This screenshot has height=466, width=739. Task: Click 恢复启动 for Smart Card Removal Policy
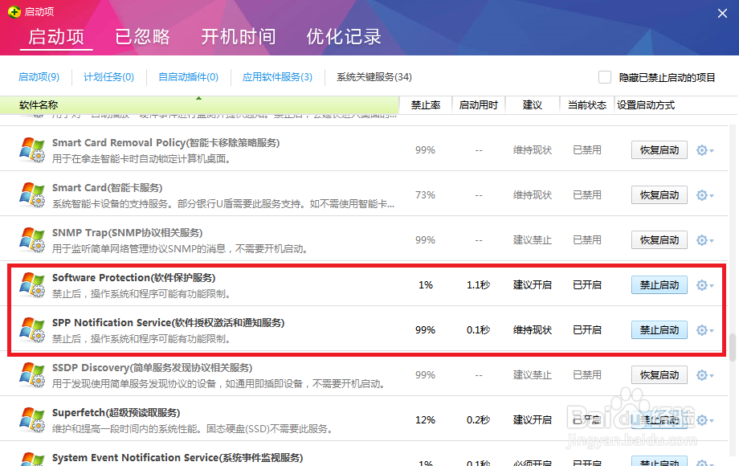[659, 150]
